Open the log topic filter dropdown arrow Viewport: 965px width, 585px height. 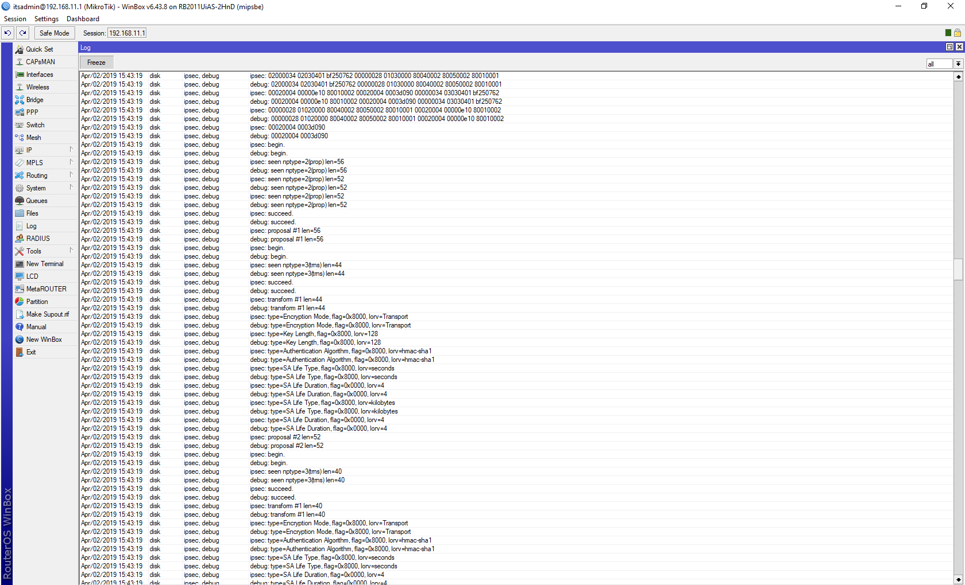(958, 64)
